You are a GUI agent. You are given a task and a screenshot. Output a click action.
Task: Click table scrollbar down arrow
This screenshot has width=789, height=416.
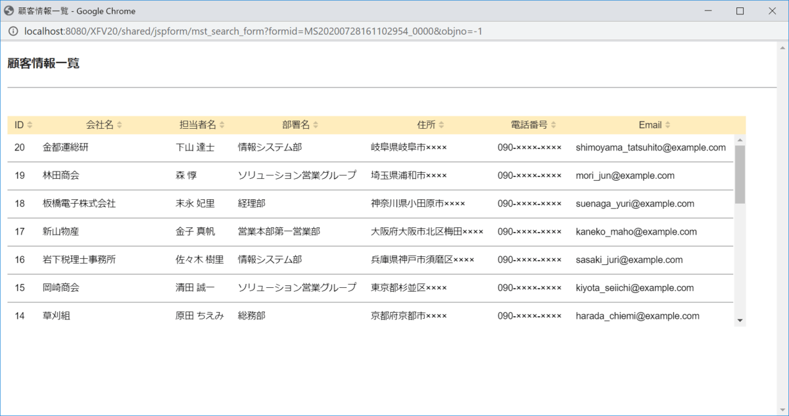(x=740, y=320)
